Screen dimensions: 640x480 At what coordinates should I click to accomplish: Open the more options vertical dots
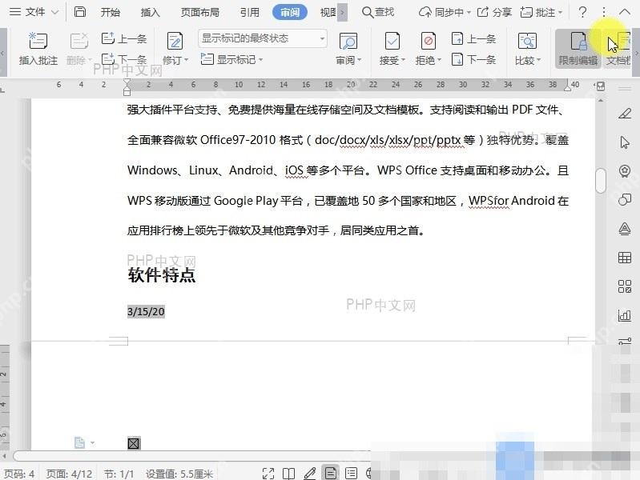(604, 12)
